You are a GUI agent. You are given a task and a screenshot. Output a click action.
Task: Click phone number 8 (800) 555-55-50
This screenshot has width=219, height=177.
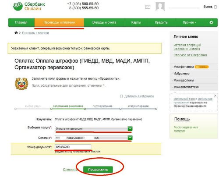(84, 8)
